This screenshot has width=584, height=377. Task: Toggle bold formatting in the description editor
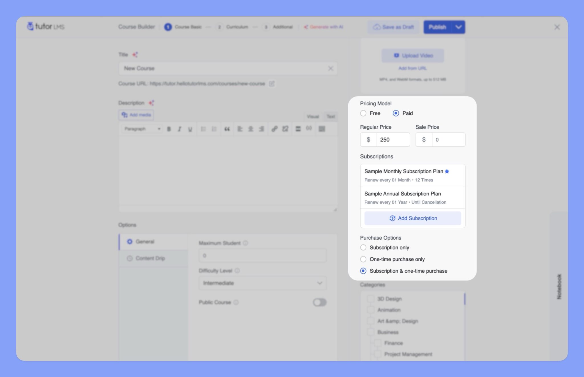click(169, 129)
